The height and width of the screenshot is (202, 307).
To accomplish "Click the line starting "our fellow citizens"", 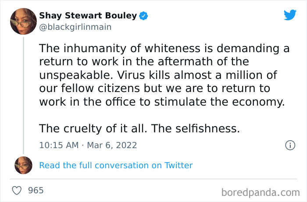I will [x=154, y=89].
